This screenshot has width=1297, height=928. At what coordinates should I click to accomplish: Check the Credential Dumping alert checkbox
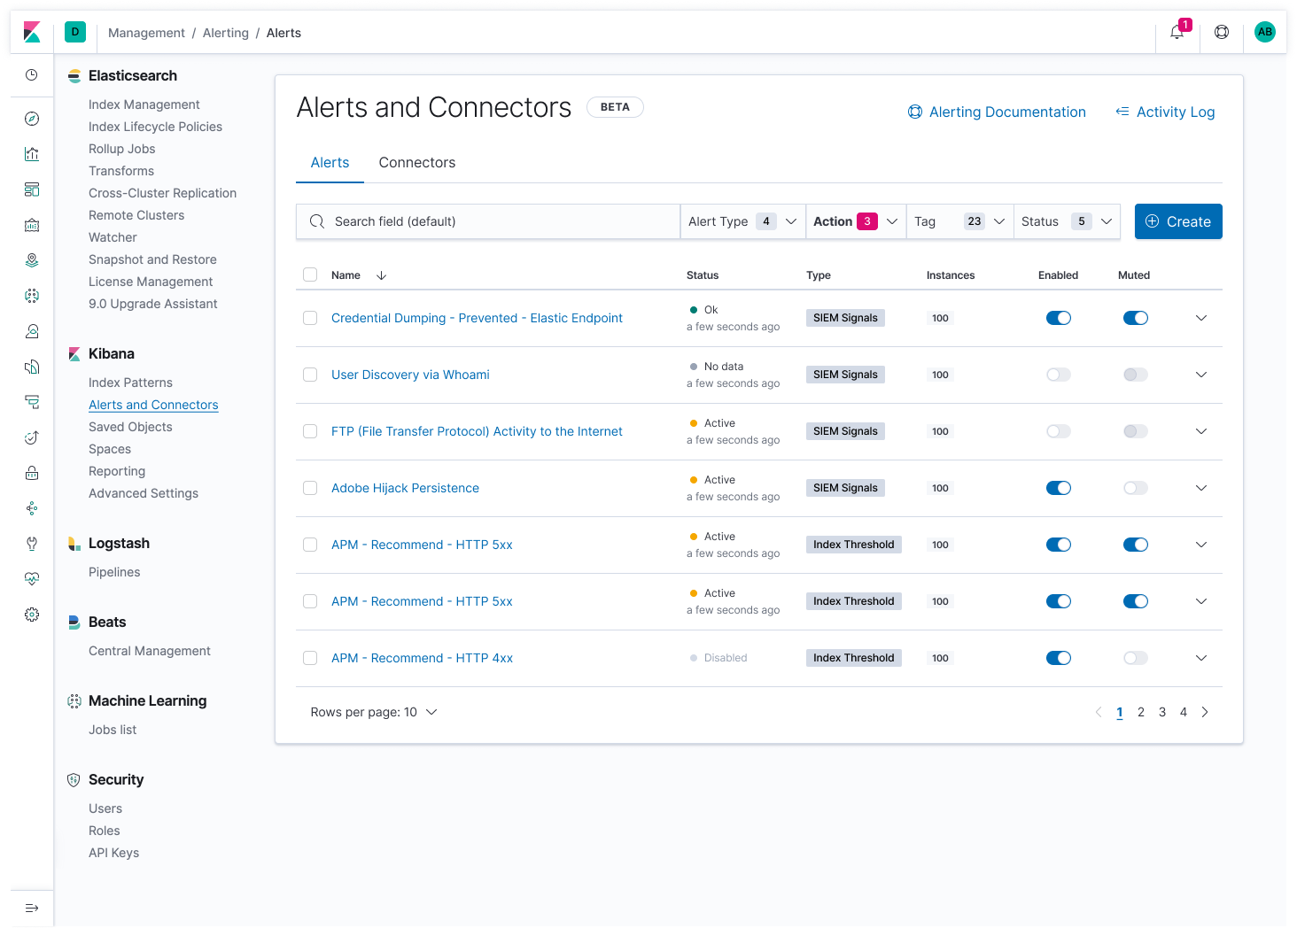310,318
